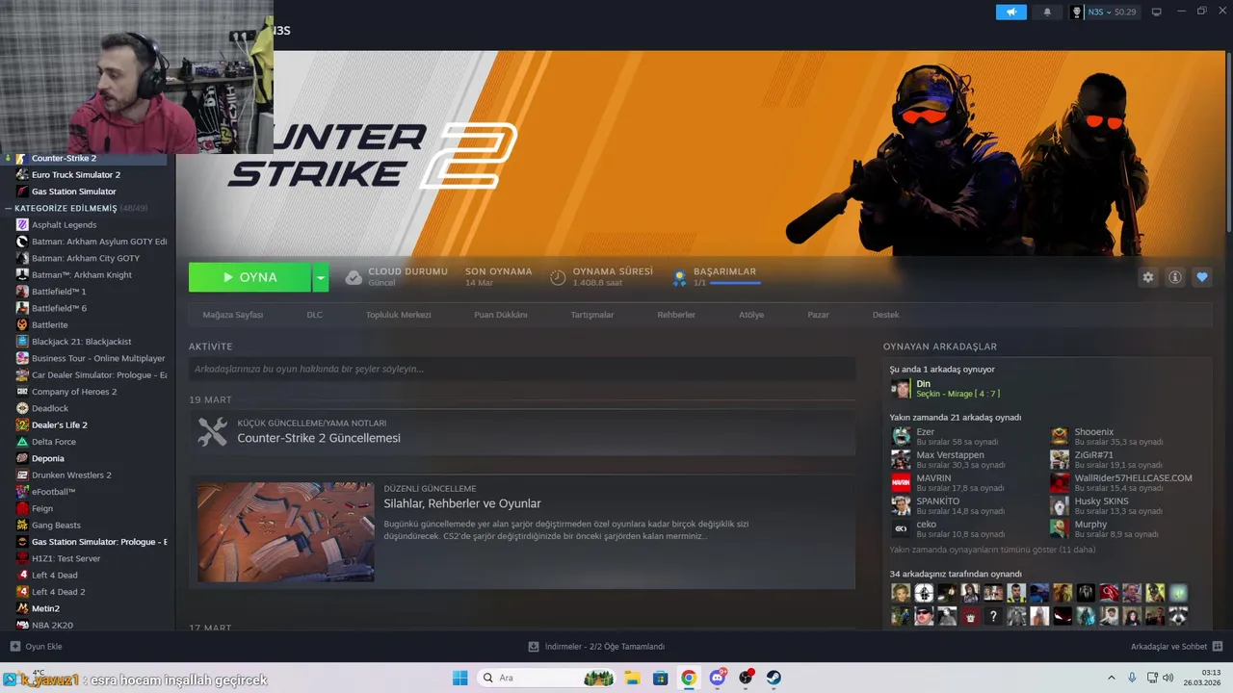Select NBA 2K20 in library
Screen dimensions: 1233x693
tap(52, 625)
